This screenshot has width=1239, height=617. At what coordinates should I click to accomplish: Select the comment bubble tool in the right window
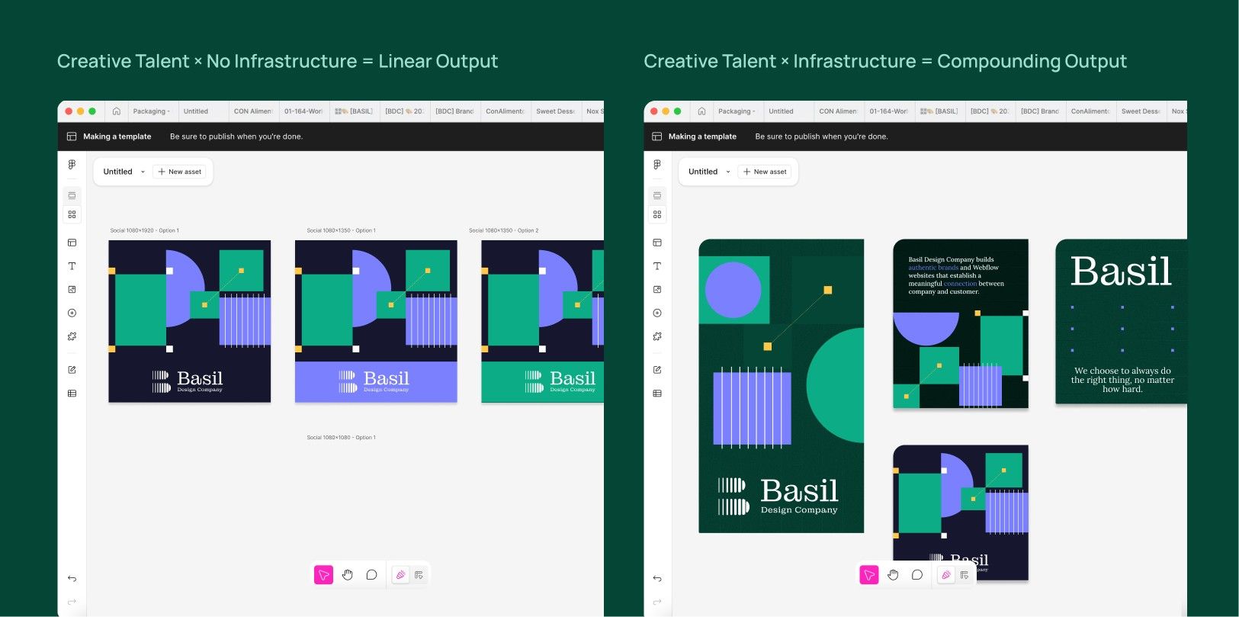click(x=917, y=575)
